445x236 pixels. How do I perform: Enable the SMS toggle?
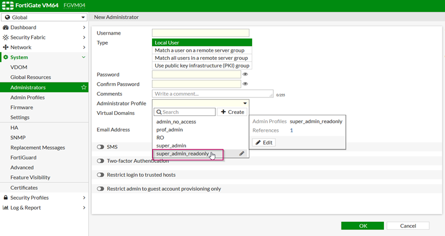coord(101,147)
